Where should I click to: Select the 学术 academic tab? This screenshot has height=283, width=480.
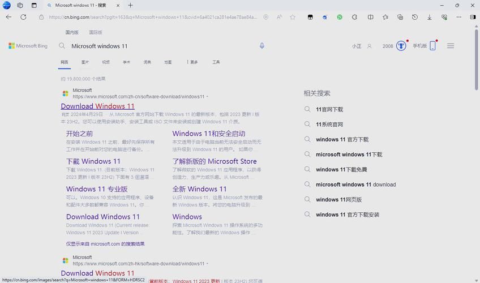[x=126, y=62]
